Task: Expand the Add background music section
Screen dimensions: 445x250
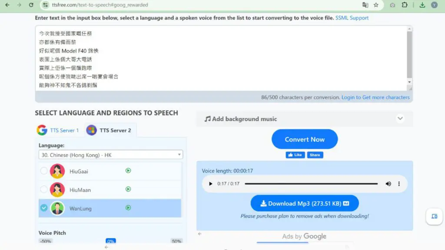Action: click(401, 118)
